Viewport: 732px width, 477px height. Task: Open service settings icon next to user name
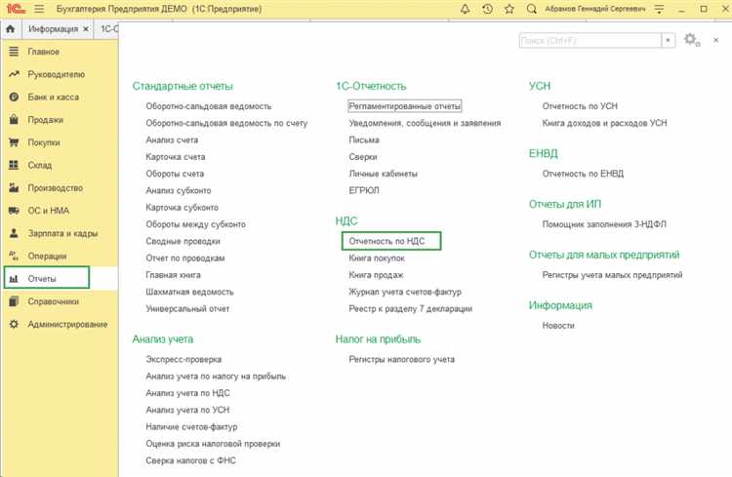click(x=659, y=9)
